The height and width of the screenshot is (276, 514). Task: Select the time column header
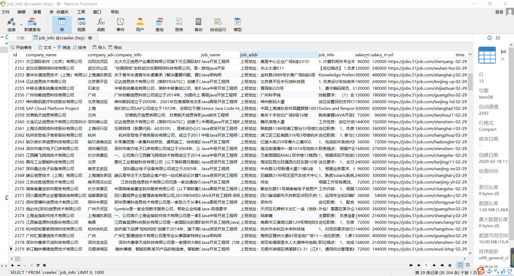click(x=461, y=55)
